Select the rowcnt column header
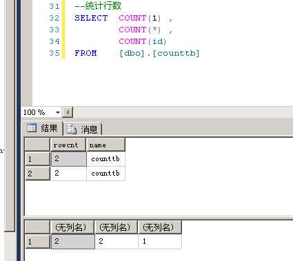This screenshot has height=261, width=293. pyautogui.click(x=68, y=145)
